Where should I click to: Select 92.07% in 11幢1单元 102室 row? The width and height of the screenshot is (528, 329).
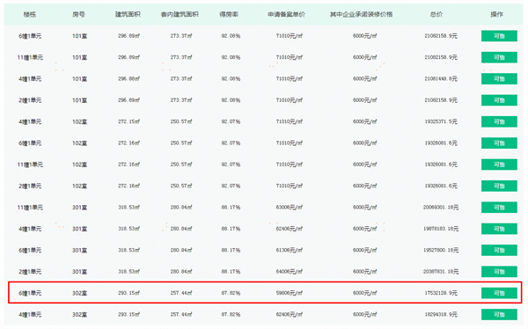[231, 164]
